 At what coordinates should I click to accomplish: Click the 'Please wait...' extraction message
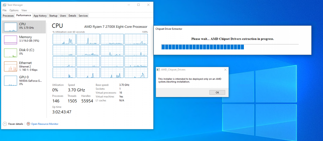[x=233, y=39]
